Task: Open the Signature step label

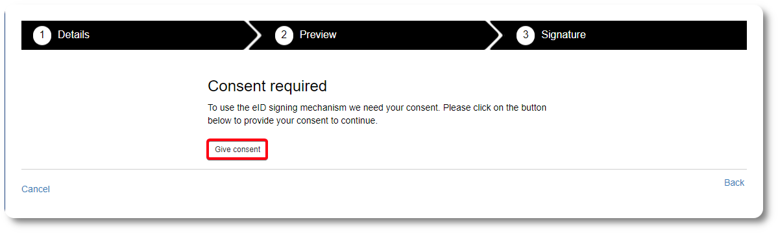Action: [563, 35]
